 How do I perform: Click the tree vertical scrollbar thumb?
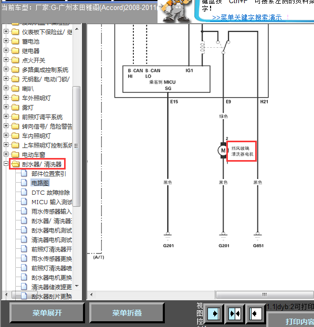click(77, 146)
